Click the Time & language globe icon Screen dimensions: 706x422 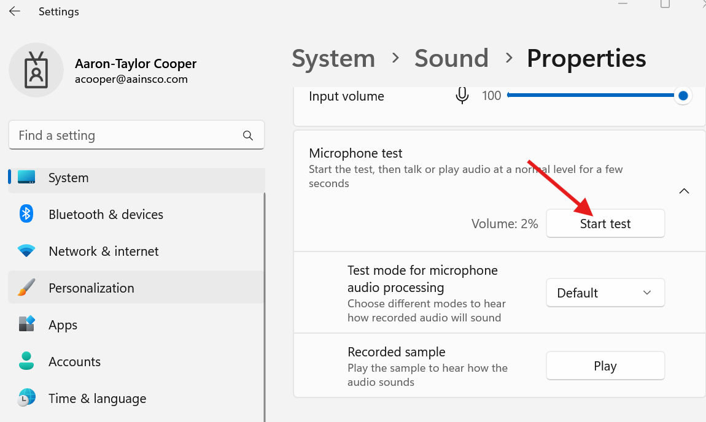(x=26, y=398)
